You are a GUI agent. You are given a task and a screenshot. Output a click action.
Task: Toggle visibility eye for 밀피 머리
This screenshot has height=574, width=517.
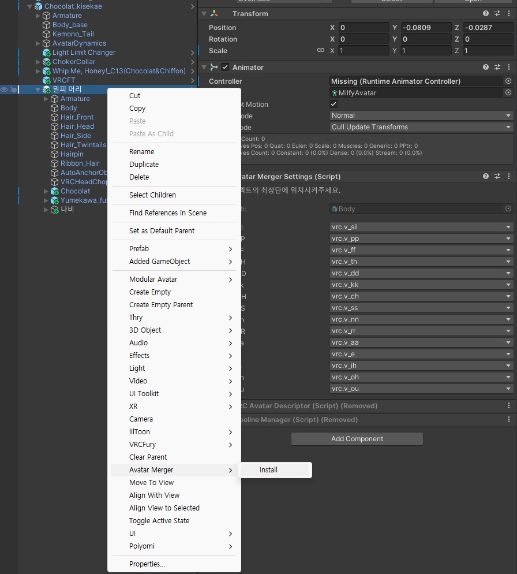click(x=4, y=90)
